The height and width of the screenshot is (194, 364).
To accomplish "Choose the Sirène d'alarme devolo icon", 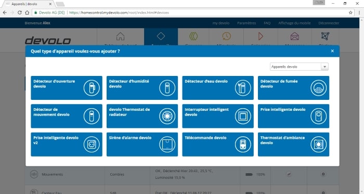I will (x=167, y=145).
